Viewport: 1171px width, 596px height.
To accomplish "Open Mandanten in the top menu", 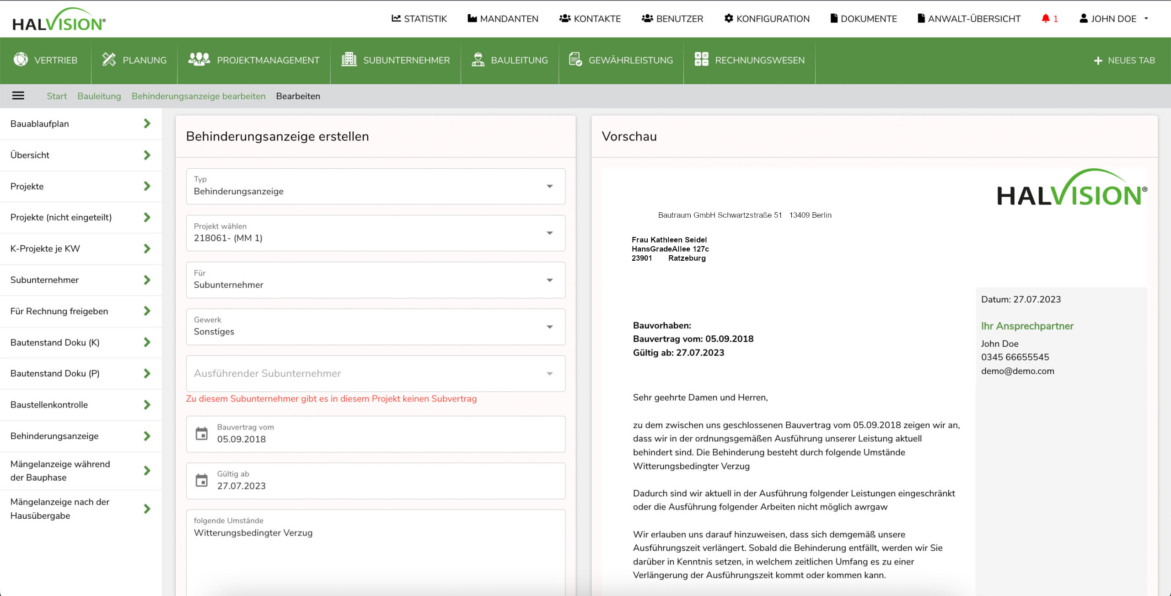I will click(503, 19).
